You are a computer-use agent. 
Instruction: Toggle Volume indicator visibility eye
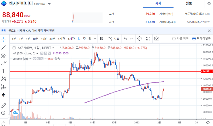tap(35, 59)
